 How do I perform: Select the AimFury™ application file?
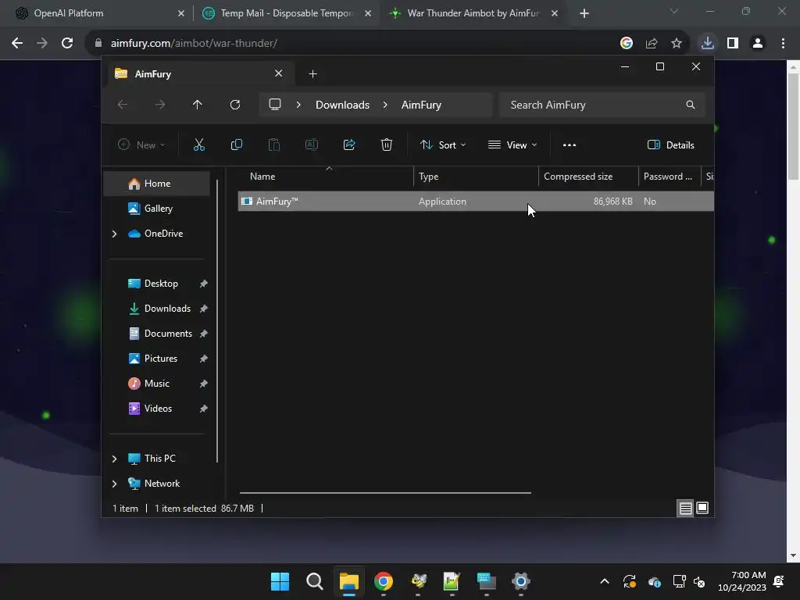tap(476, 201)
